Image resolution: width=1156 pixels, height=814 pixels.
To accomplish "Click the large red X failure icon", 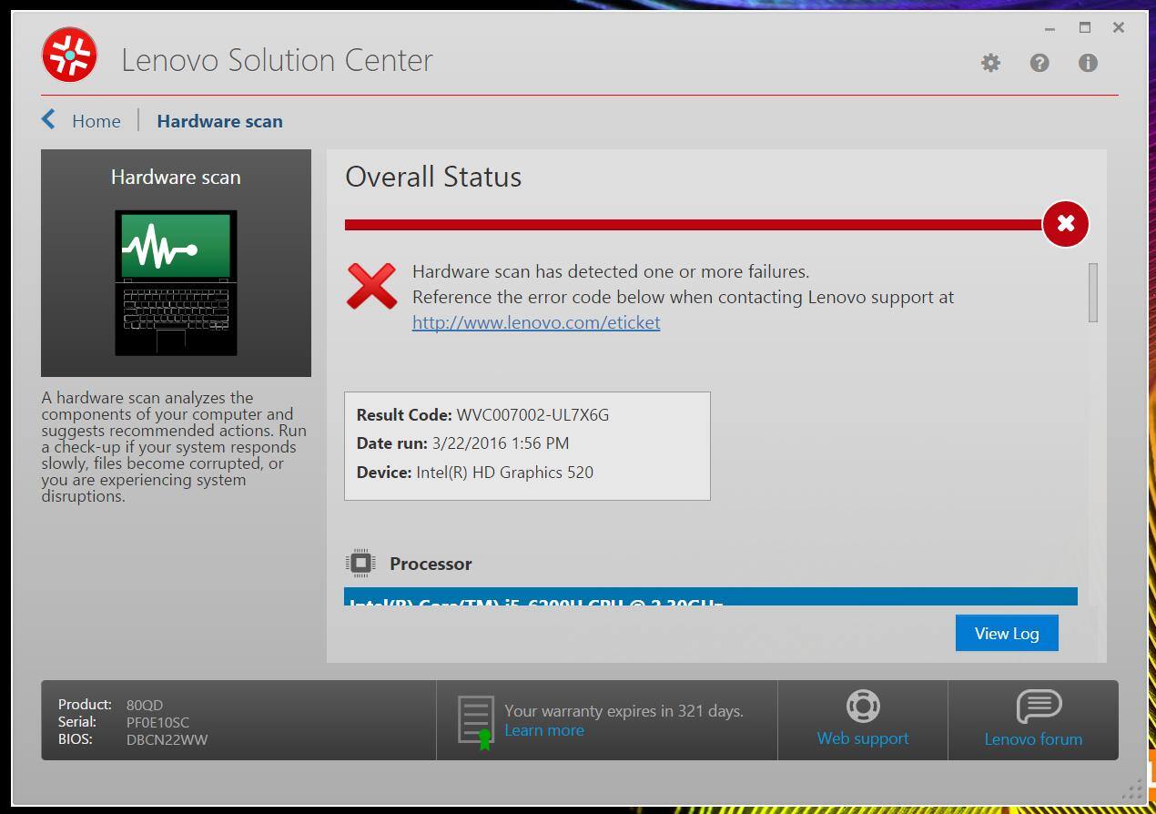I will (371, 286).
